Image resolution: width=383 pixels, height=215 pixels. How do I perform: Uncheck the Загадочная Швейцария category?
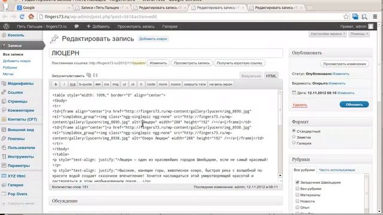coord(297,182)
